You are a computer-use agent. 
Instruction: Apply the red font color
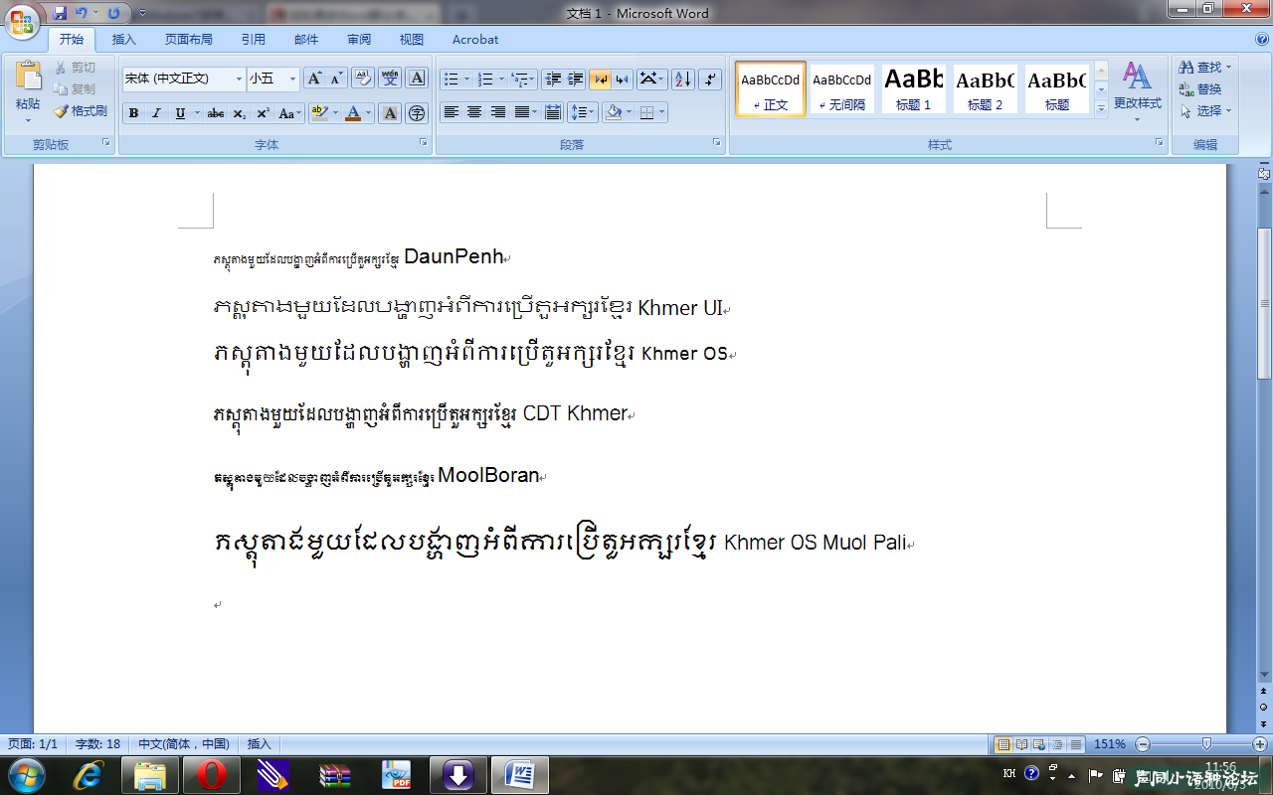point(352,113)
